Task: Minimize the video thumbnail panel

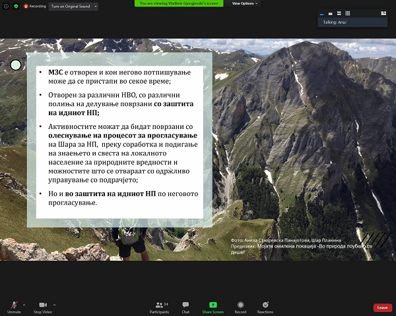Action: 321,13
